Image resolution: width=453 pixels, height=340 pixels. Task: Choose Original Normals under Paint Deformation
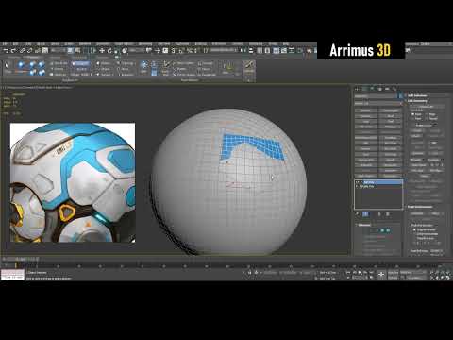click(414, 230)
